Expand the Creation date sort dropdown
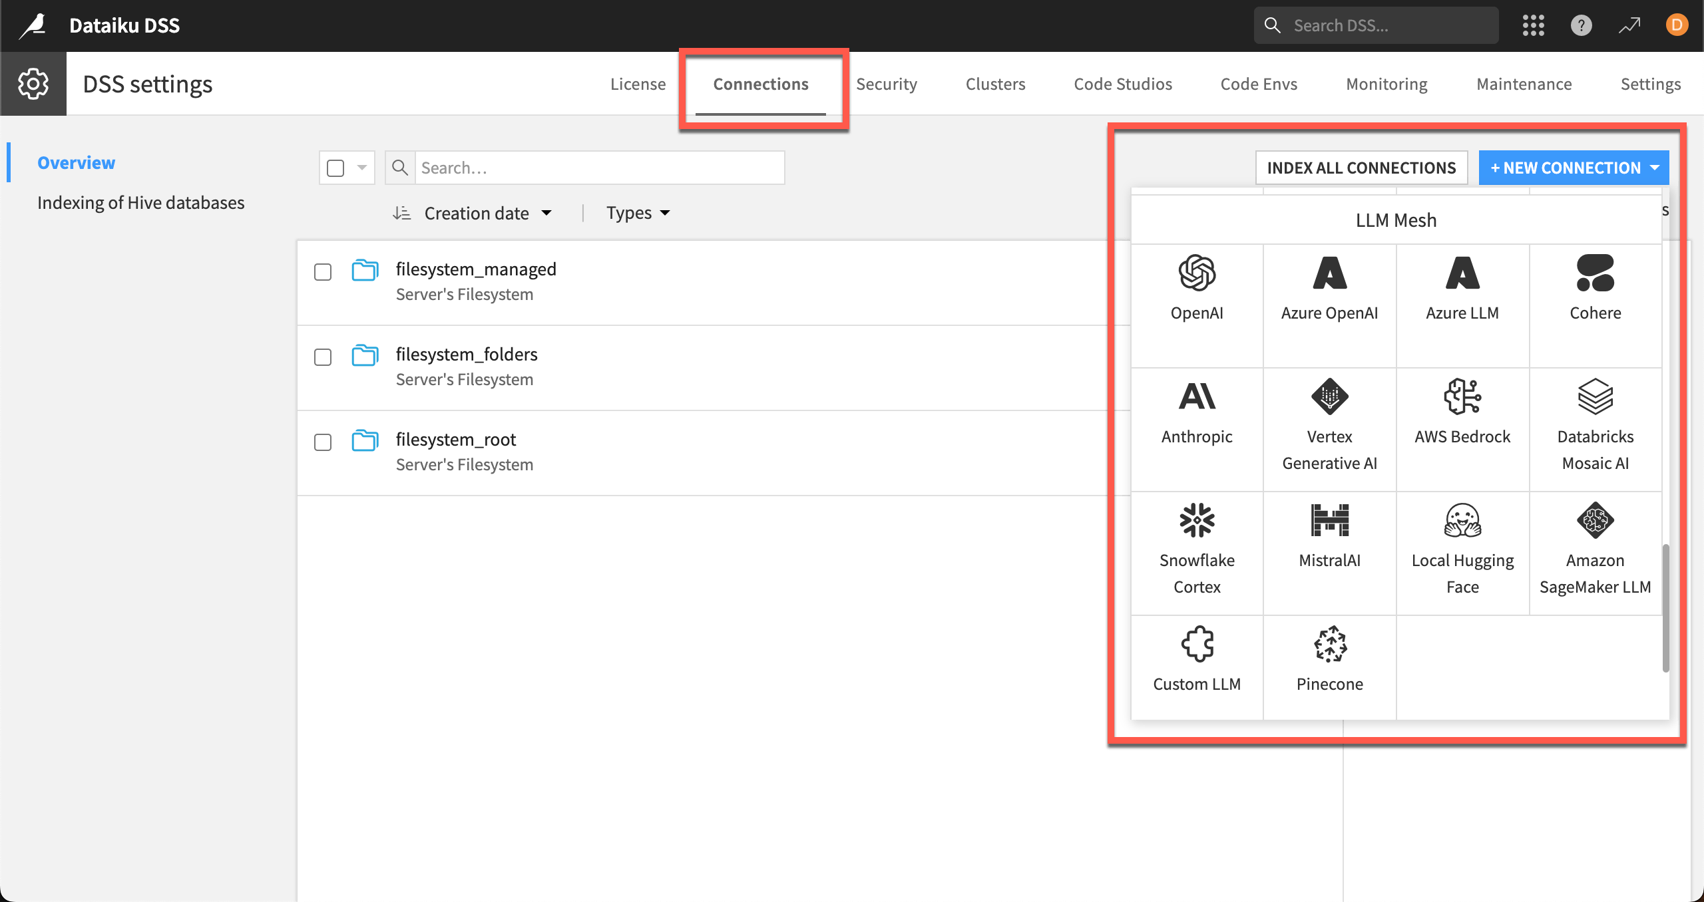This screenshot has height=902, width=1704. tap(546, 212)
